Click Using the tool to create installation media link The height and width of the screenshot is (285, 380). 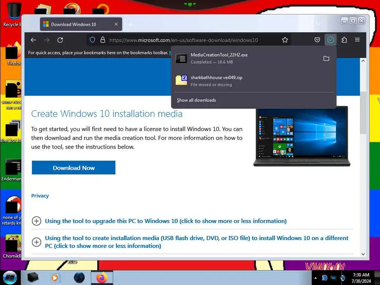[x=197, y=242]
